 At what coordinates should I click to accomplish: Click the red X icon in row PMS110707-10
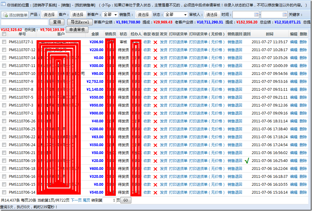point(155,74)
